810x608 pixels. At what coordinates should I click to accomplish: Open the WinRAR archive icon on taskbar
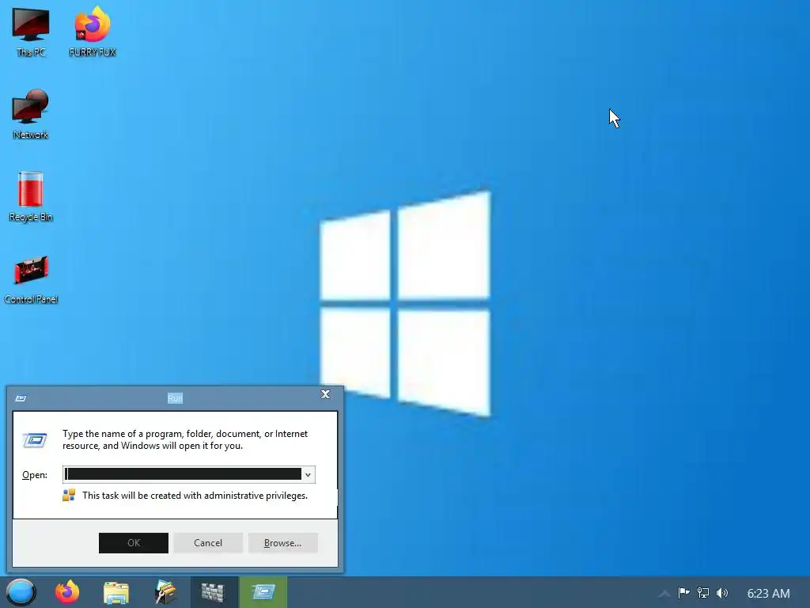point(165,592)
